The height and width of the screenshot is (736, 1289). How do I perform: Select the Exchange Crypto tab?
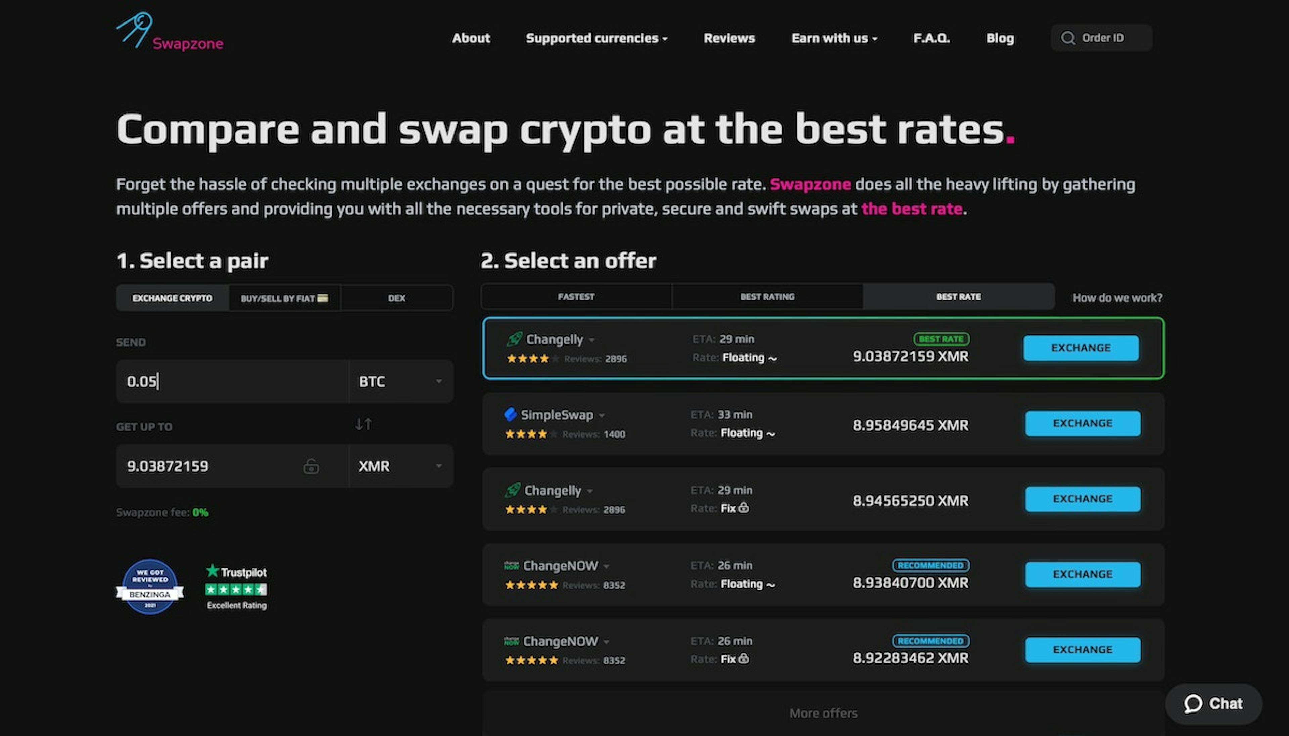tap(172, 298)
